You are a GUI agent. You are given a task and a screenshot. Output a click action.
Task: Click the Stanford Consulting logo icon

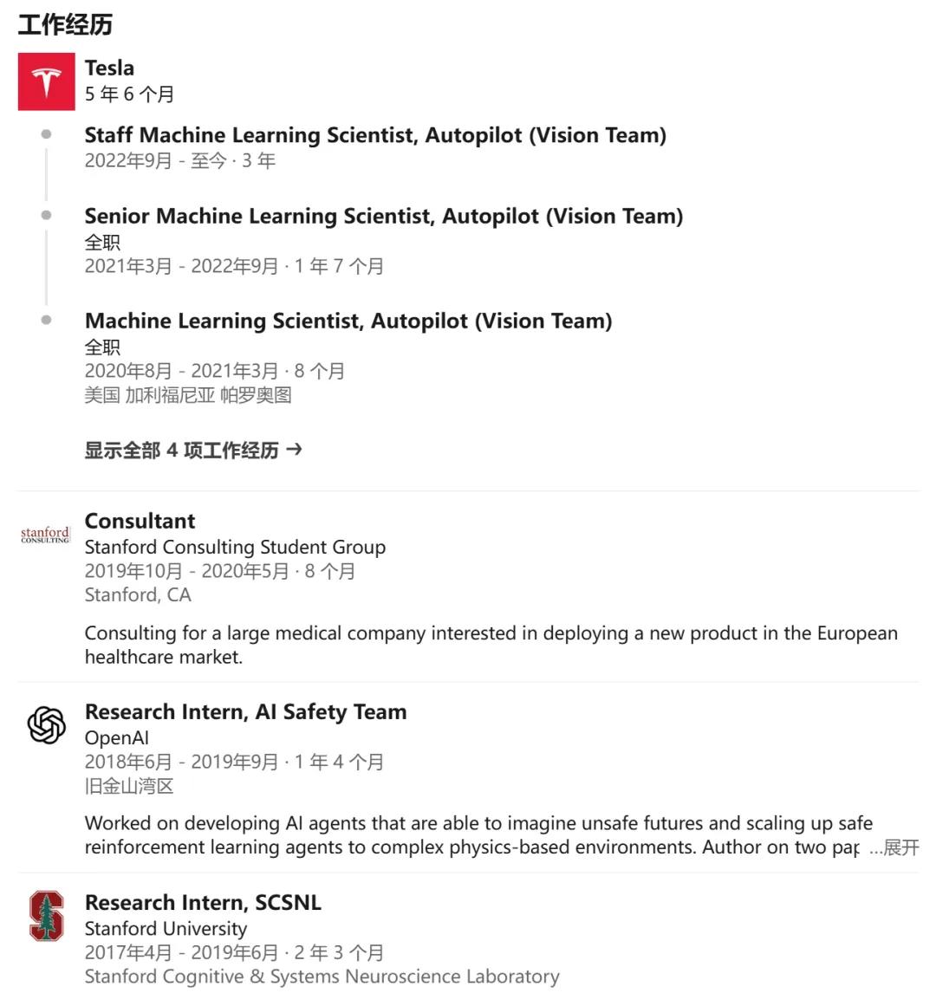click(45, 535)
